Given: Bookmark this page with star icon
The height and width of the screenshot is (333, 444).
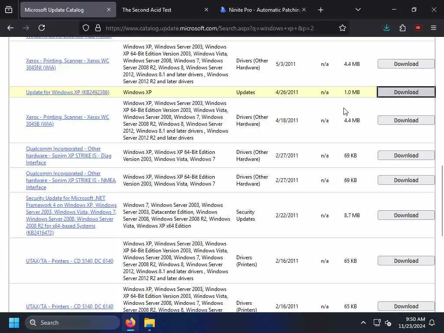Looking at the screenshot, I should tap(343, 28).
